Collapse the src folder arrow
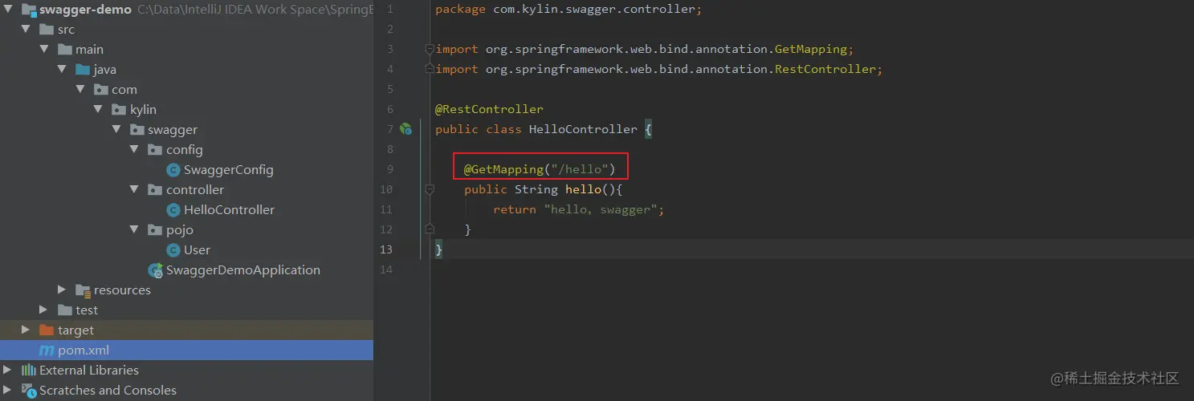 pos(26,30)
